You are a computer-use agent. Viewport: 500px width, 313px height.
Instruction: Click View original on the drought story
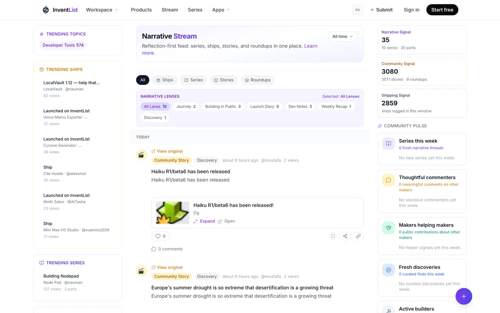[167, 267]
